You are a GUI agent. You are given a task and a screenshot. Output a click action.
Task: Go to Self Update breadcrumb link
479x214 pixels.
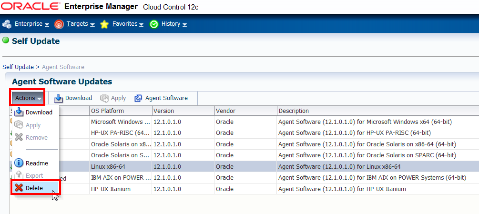(x=18, y=67)
